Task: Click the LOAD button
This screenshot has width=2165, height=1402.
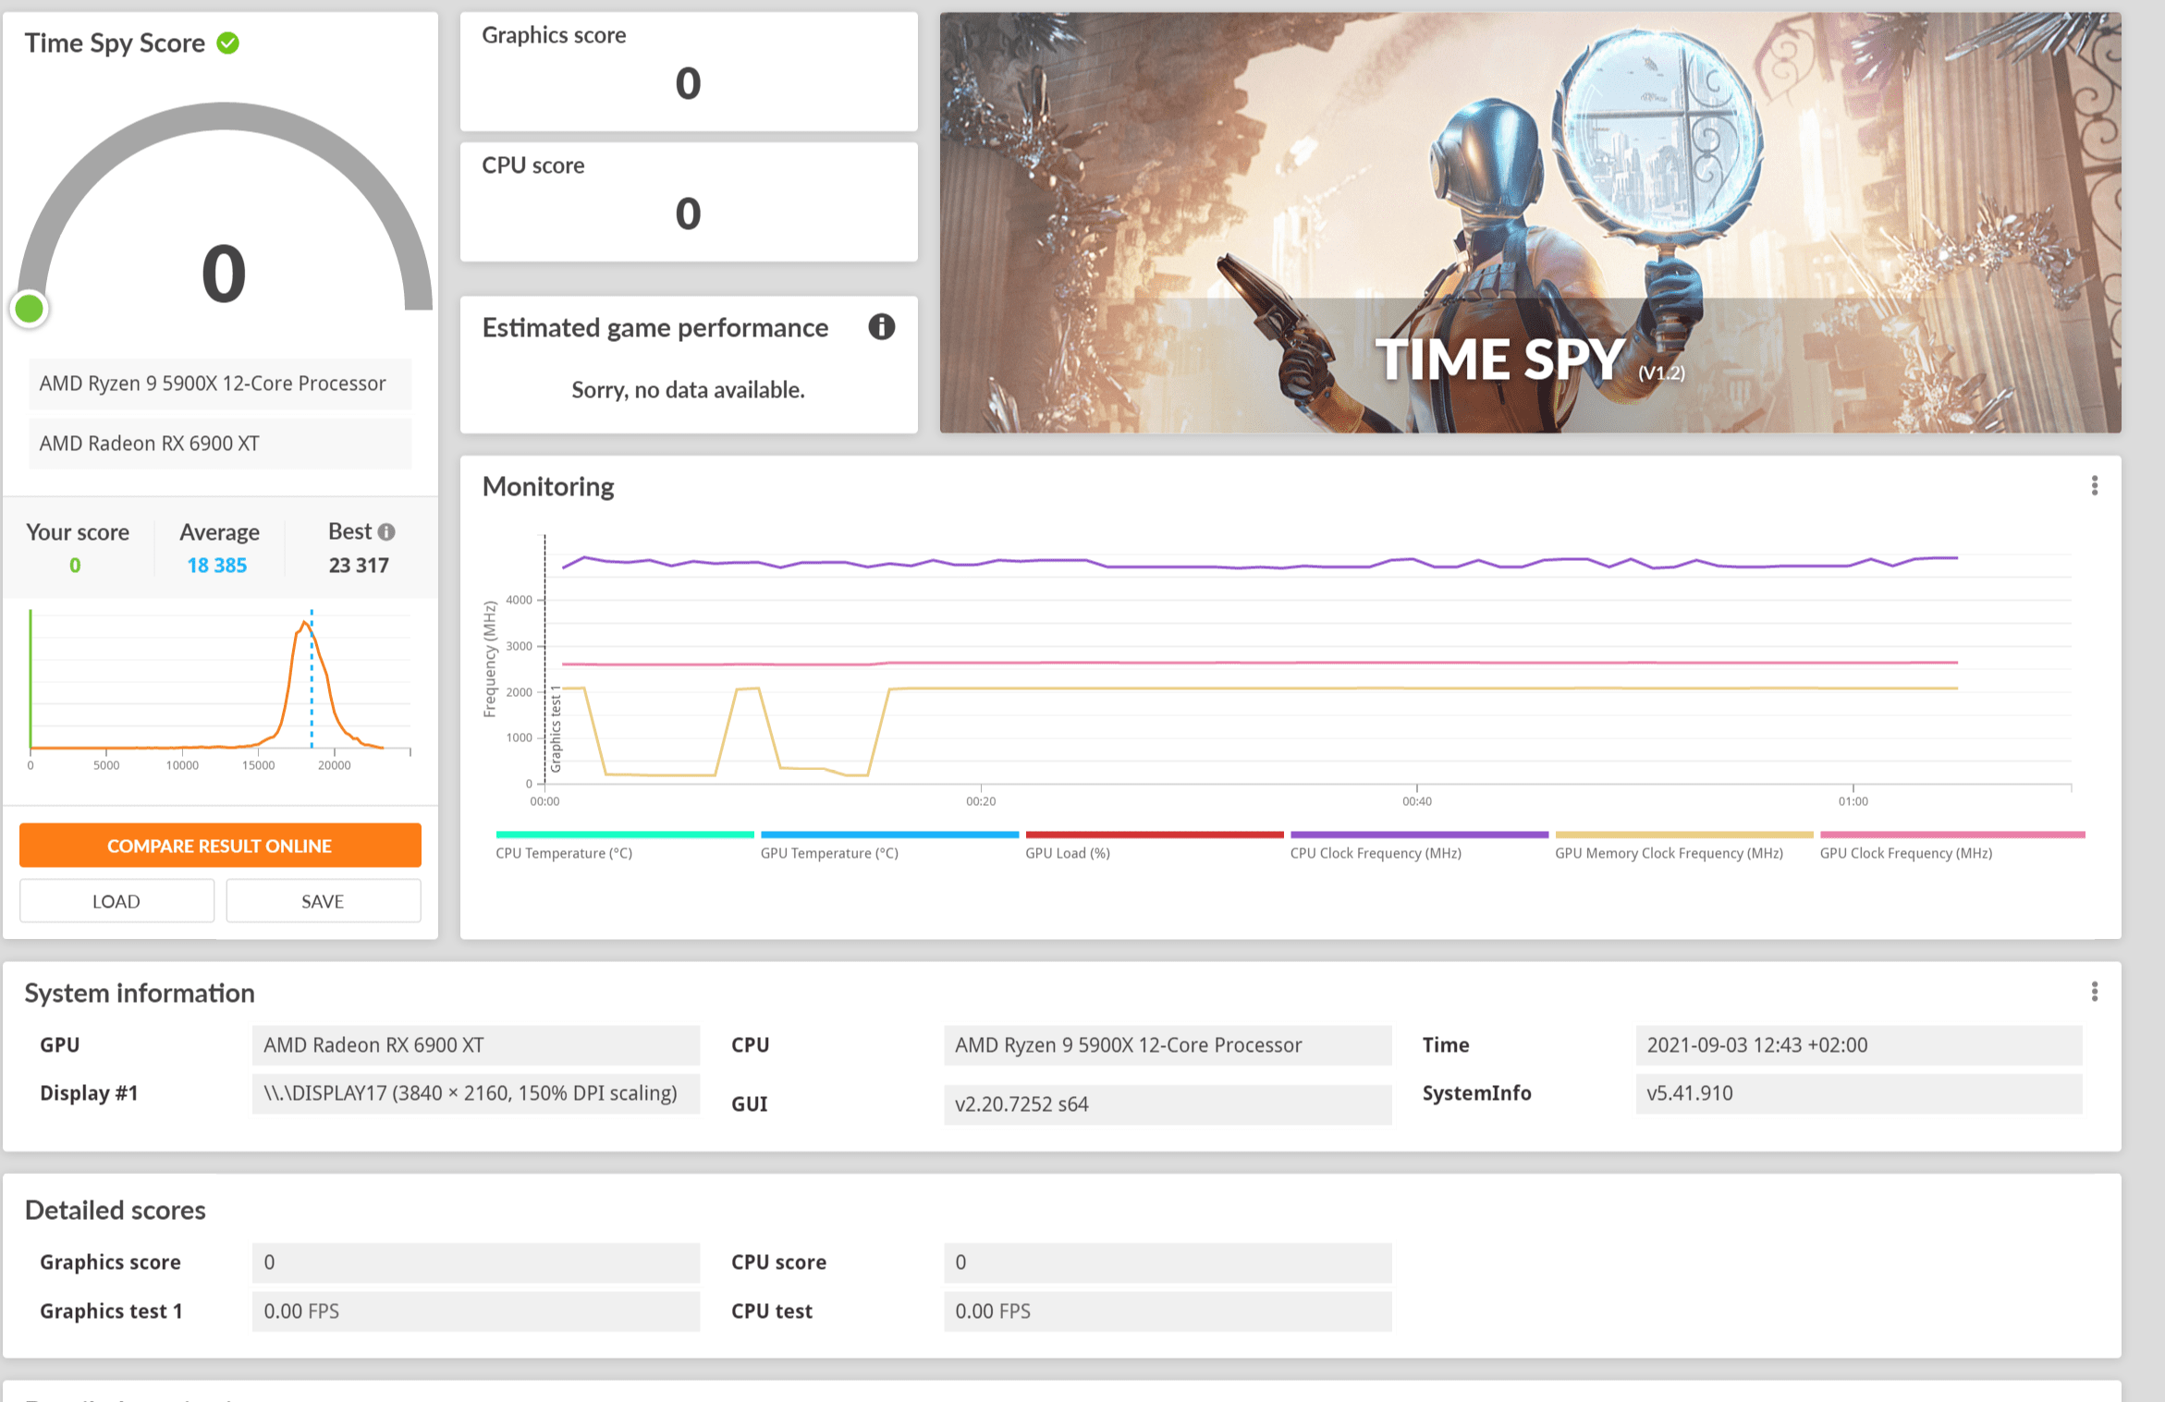Action: (116, 900)
